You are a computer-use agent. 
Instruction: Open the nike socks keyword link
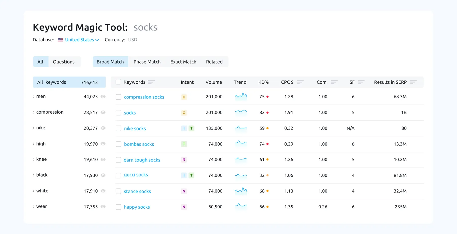(x=135, y=128)
